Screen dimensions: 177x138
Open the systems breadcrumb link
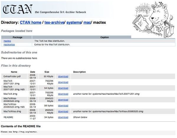74,23
